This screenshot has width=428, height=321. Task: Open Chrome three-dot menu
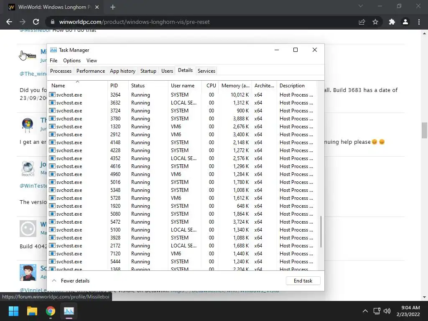click(419, 22)
